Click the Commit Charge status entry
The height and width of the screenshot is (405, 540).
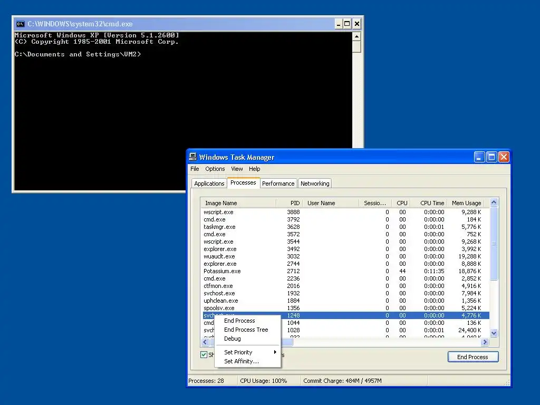click(x=342, y=381)
